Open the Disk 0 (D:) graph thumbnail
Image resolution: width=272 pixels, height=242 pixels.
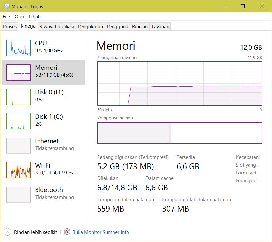[18, 97]
